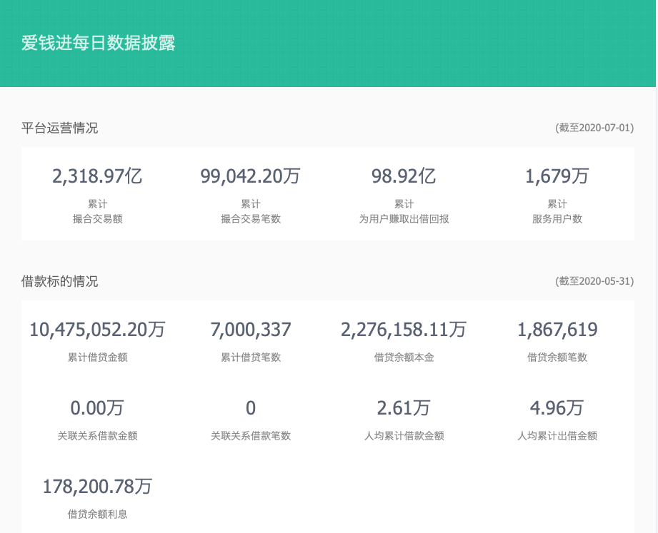Select the 7,000,337 cumulative loan count
The width and height of the screenshot is (658, 533).
pos(251,329)
